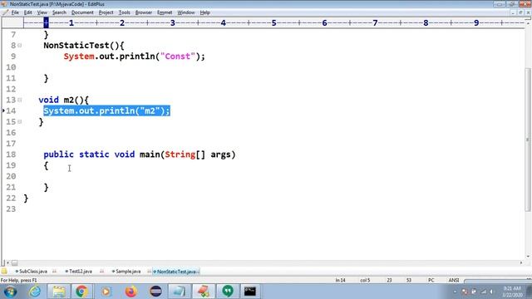Image resolution: width=532 pixels, height=299 pixels.
Task: Minimize the inner document window
Action: pyautogui.click(x=514, y=12)
